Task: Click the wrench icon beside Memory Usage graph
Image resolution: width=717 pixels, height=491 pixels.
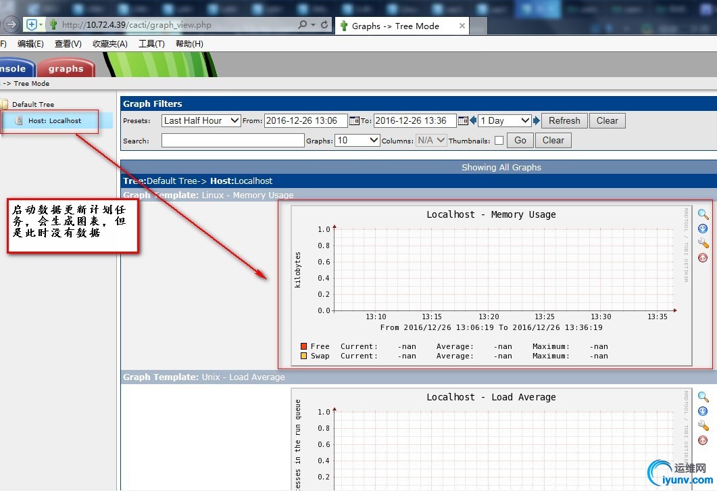Action: 703,243
